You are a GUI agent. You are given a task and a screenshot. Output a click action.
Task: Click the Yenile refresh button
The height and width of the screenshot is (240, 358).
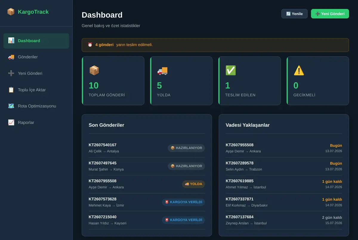[294, 14]
